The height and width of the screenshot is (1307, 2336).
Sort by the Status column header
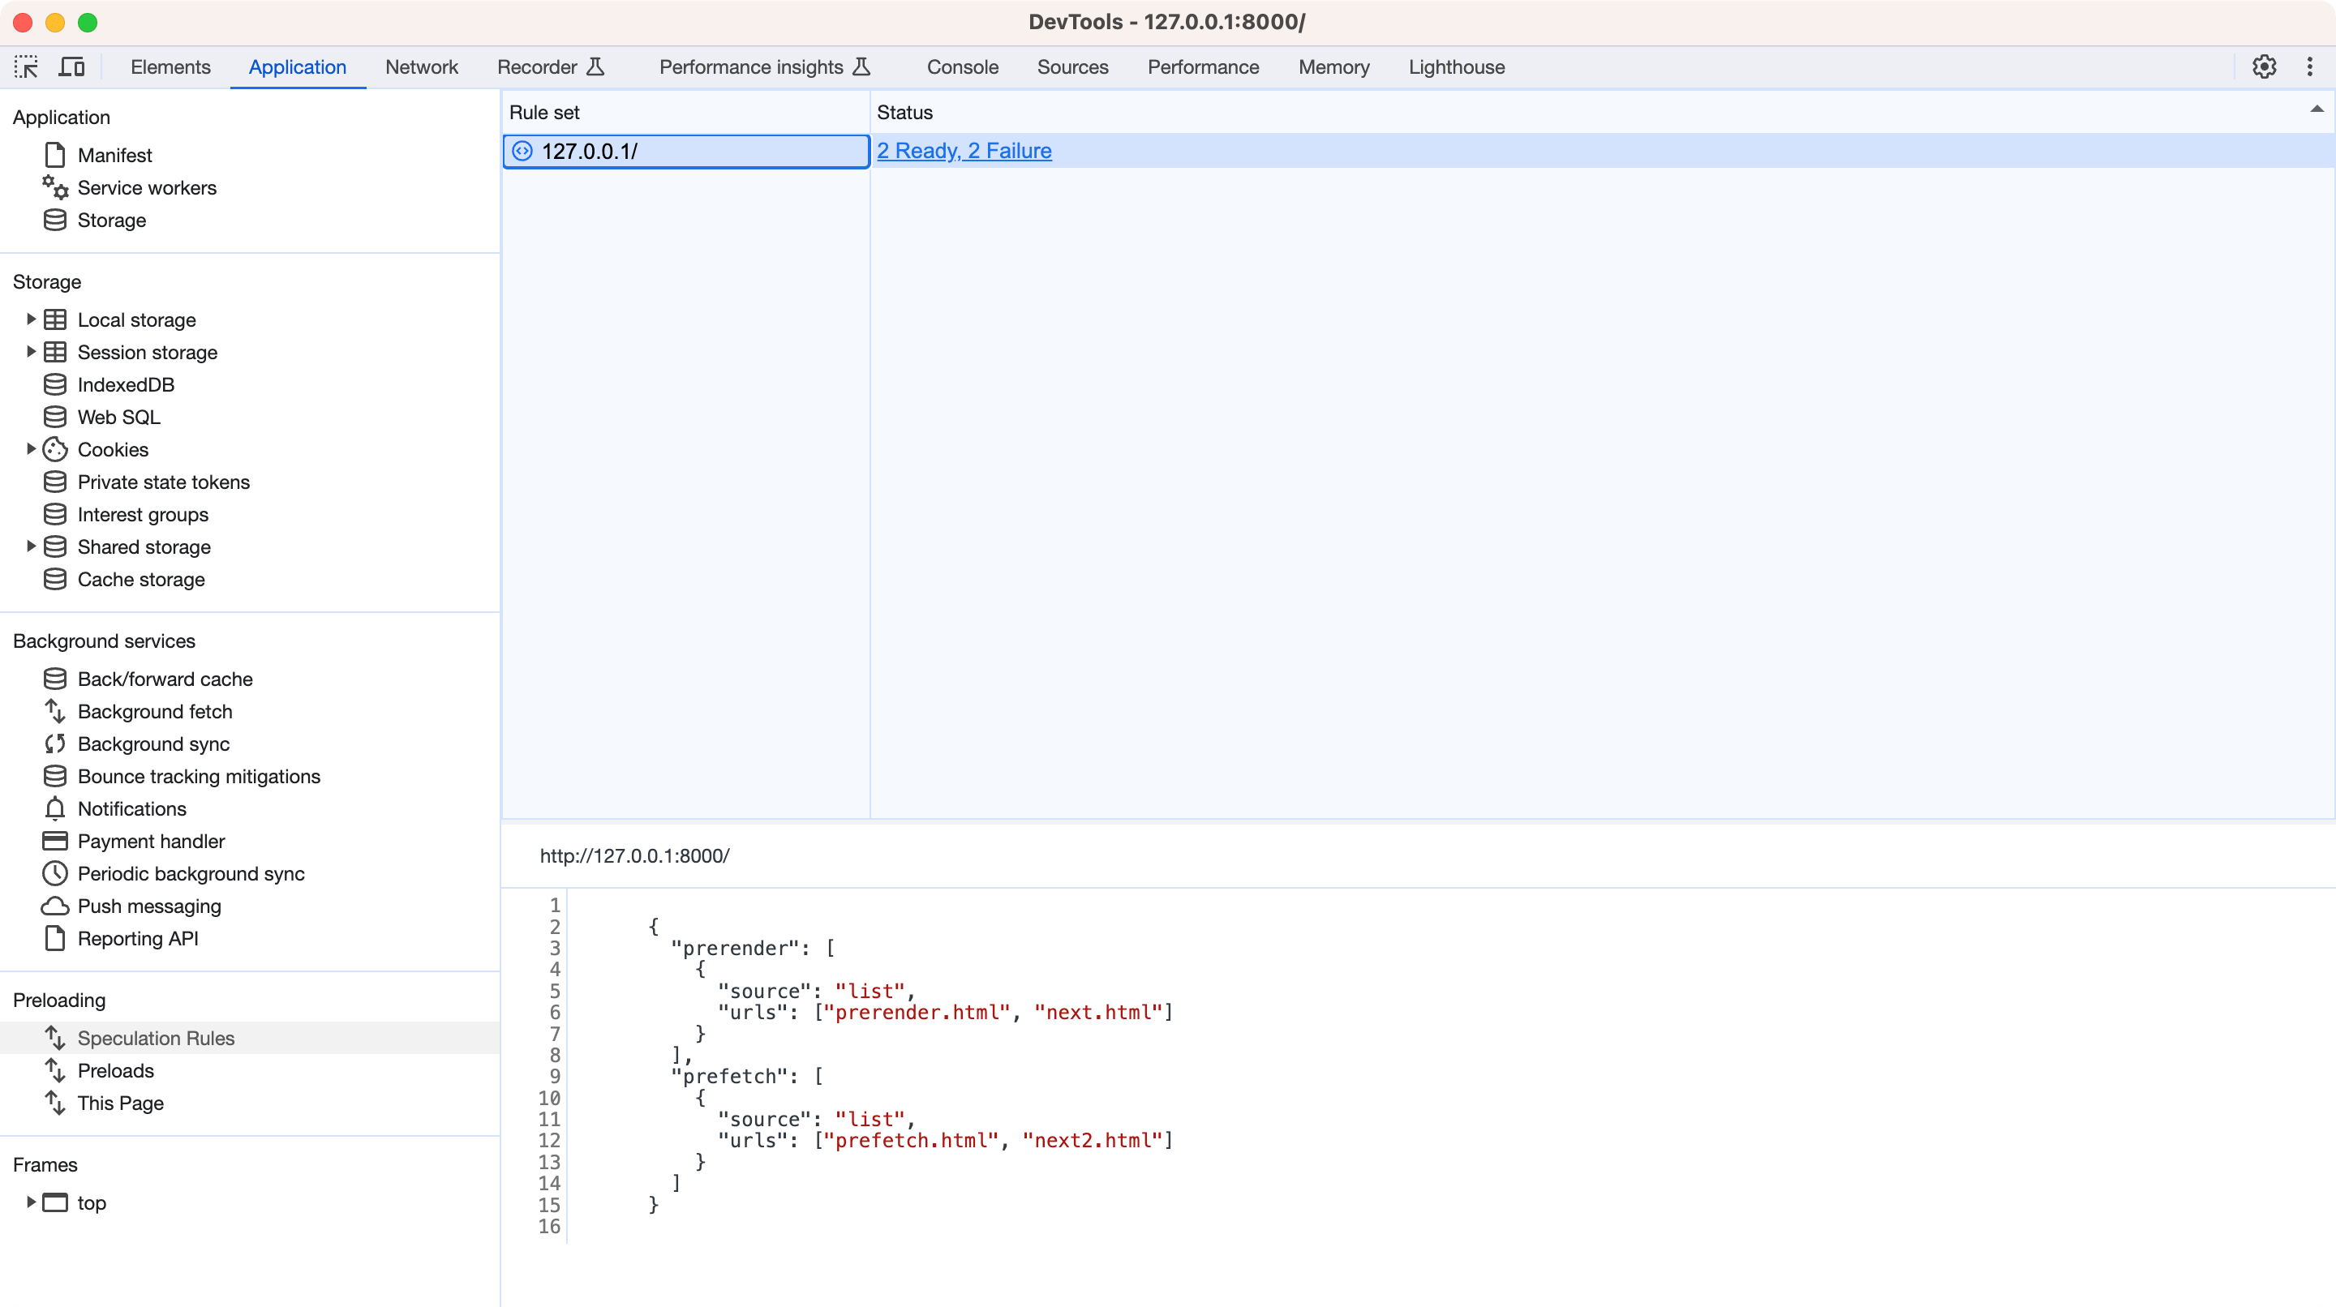[x=904, y=113]
